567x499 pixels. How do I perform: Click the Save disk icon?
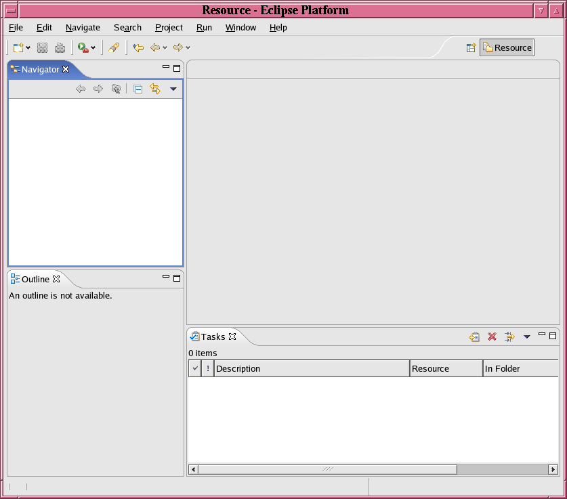(42, 47)
